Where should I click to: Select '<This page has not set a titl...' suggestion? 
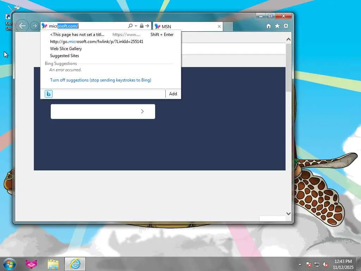[110, 35]
